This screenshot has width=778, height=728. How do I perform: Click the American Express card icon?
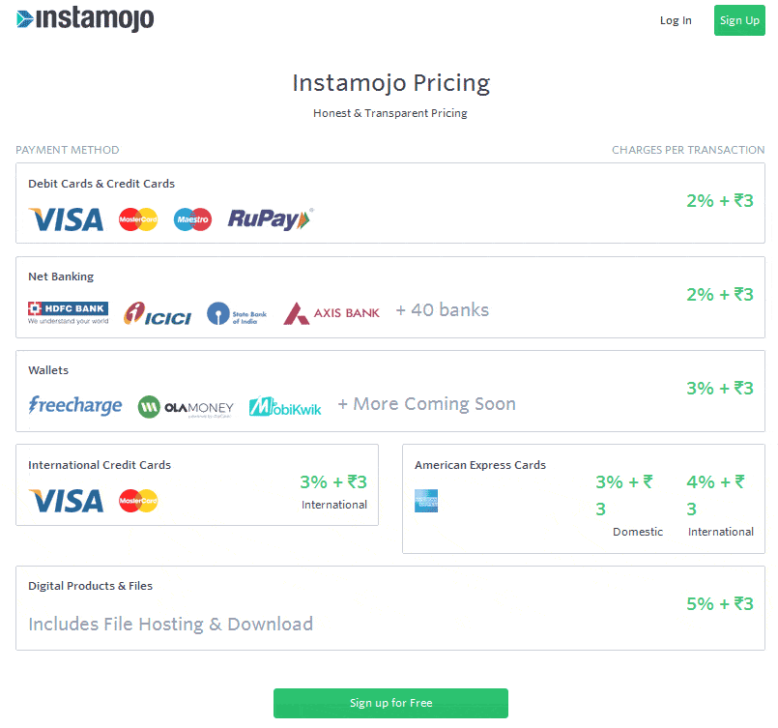point(426,501)
